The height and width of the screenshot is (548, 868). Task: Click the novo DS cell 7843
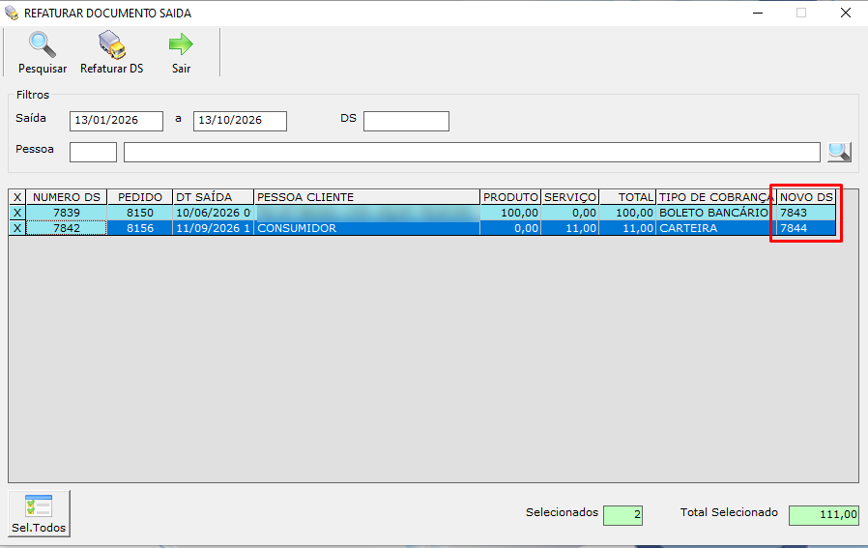coord(806,213)
